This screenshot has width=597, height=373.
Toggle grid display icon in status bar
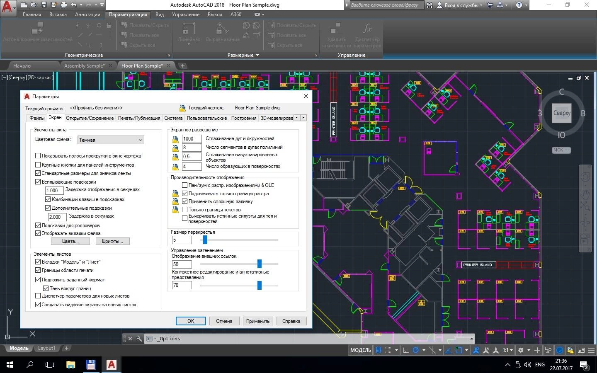pyautogui.click(x=379, y=350)
